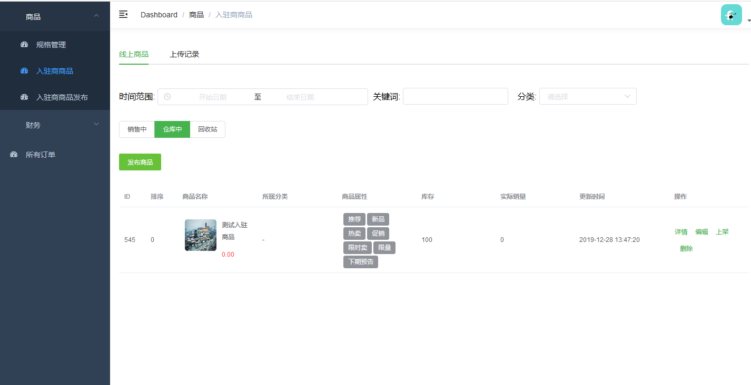Click the 入驻商品 sidebar icon
The height and width of the screenshot is (385, 751).
(24, 70)
